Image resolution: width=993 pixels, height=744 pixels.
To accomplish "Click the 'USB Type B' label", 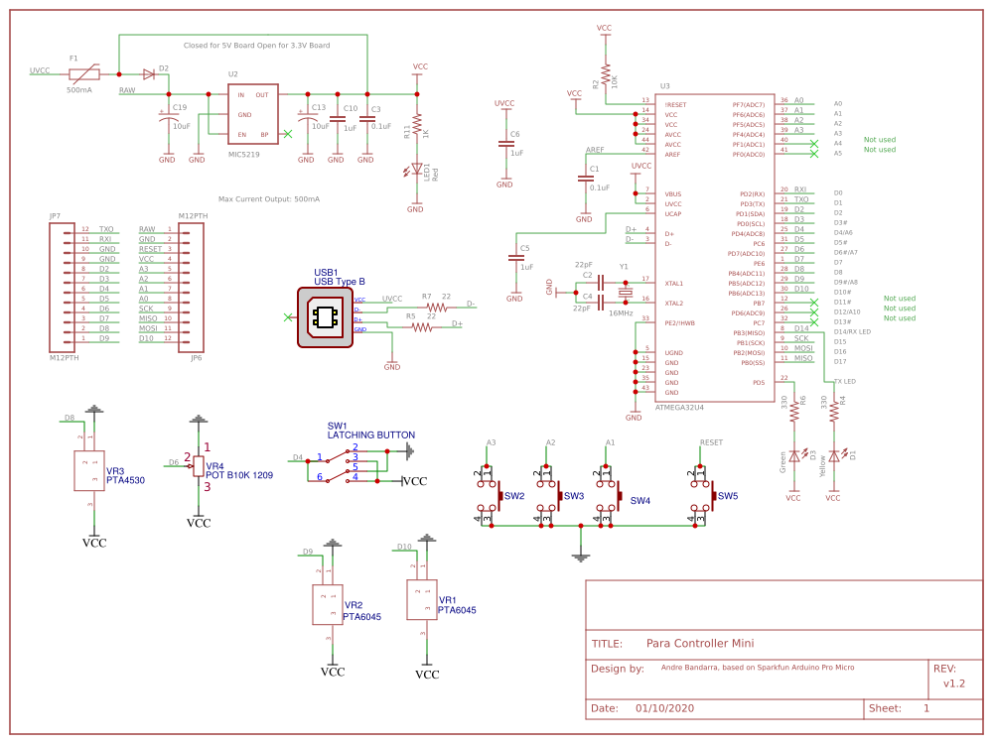I will (x=340, y=282).
